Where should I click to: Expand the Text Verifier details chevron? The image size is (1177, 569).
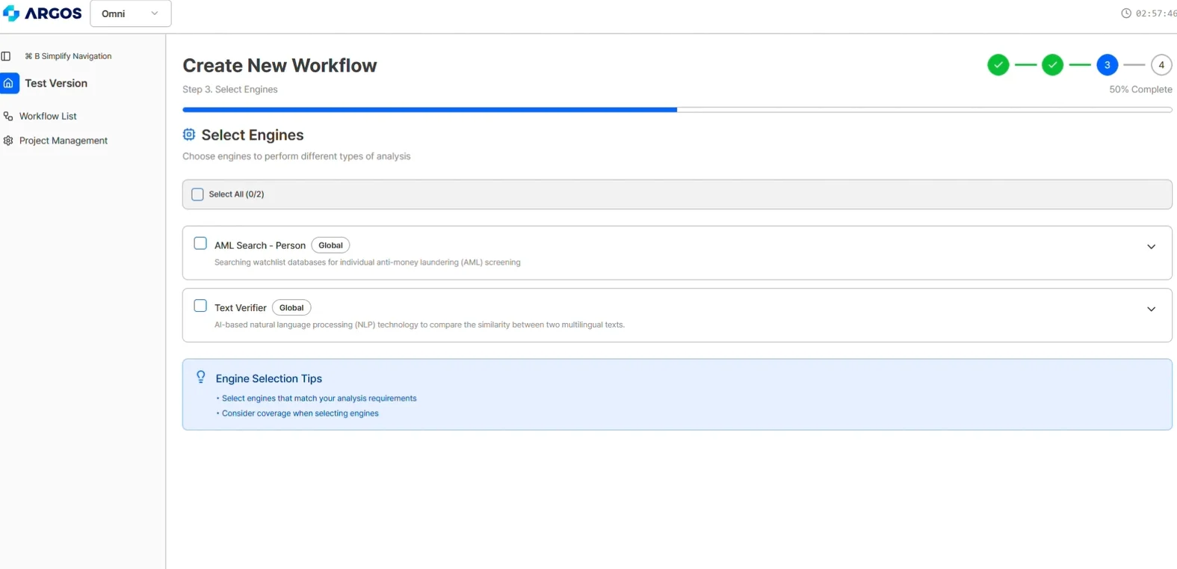tap(1151, 309)
